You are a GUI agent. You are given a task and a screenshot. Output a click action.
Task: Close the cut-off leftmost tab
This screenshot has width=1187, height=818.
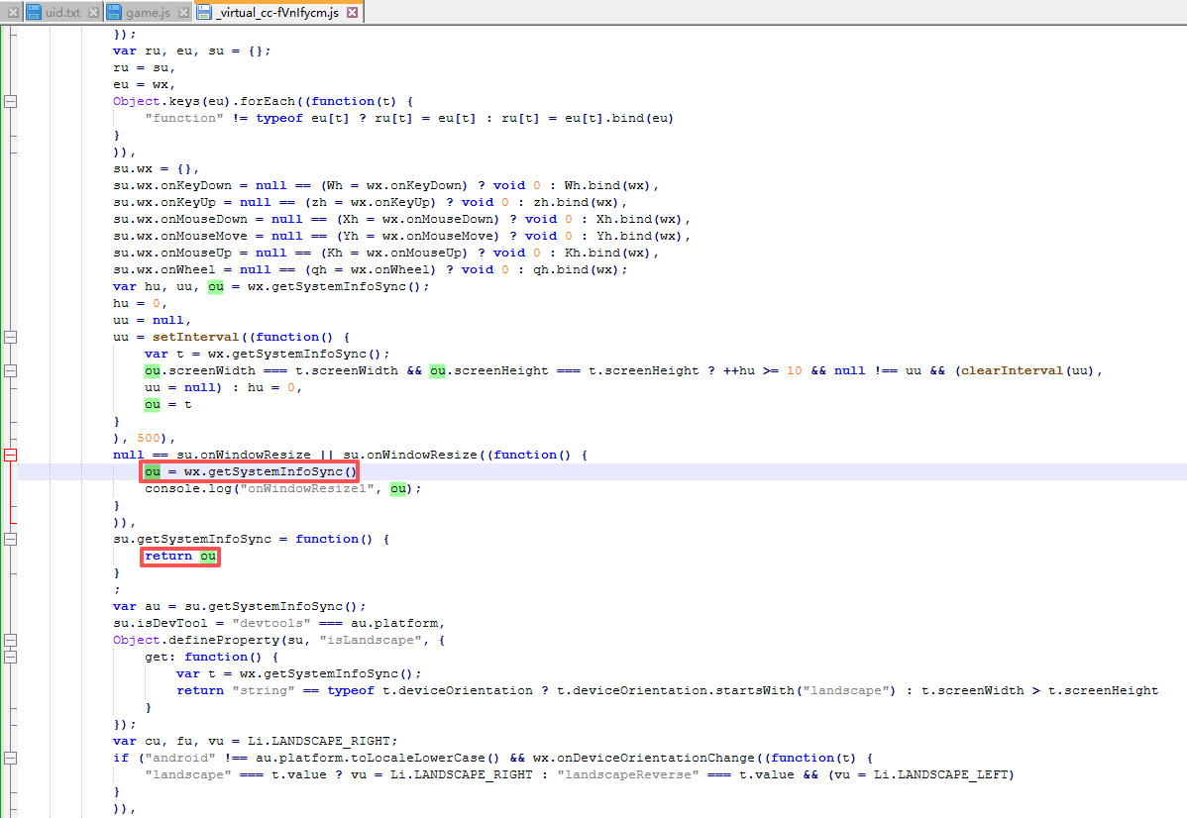pyautogui.click(x=13, y=13)
